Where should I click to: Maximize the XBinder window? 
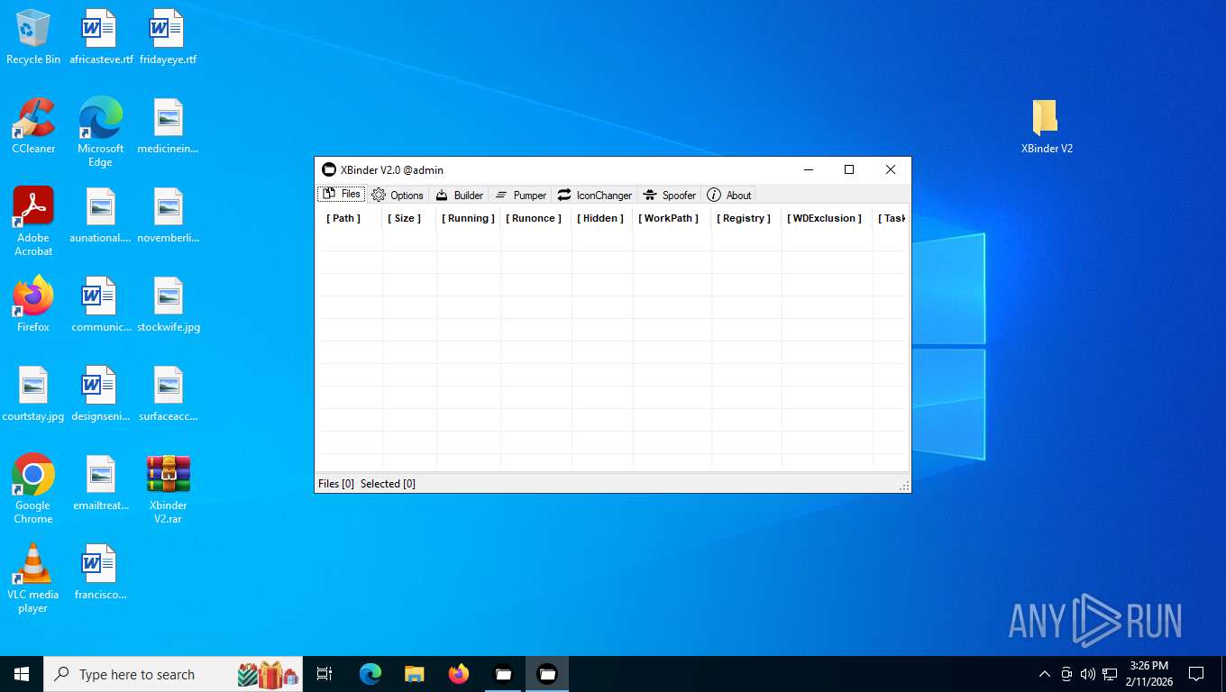(x=849, y=169)
